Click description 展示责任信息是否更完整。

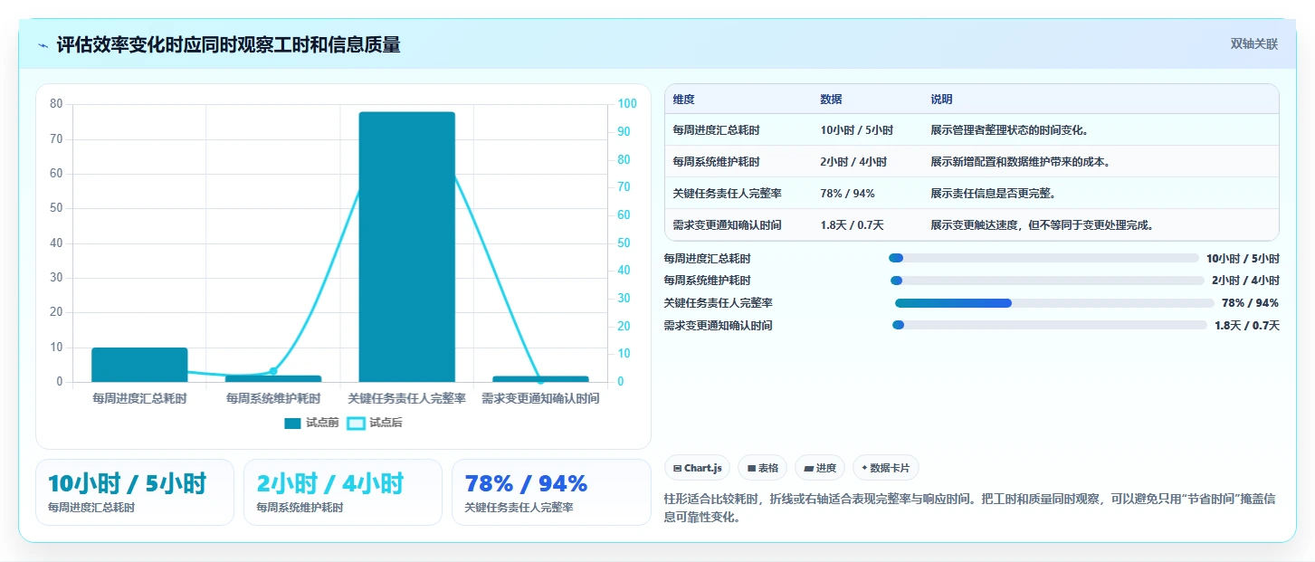point(993,194)
